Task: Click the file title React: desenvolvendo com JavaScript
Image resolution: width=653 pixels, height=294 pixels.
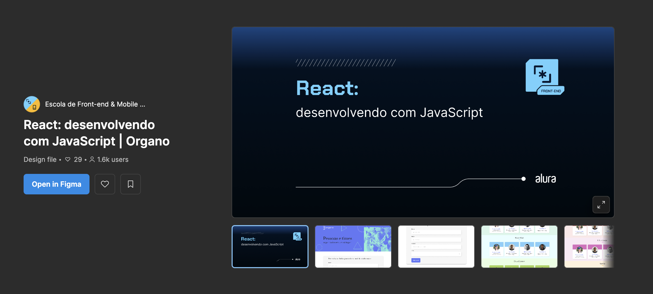Action: pyautogui.click(x=96, y=133)
